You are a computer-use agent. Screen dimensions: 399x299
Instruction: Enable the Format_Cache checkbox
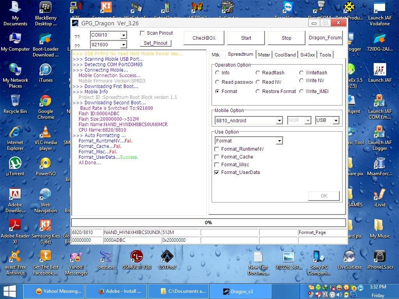click(x=217, y=157)
